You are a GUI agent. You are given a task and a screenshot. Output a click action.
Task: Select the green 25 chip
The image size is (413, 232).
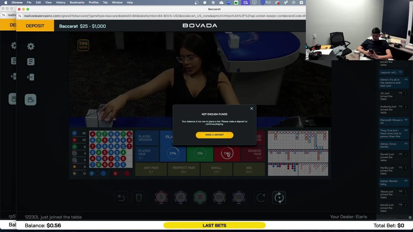[x=200, y=197]
